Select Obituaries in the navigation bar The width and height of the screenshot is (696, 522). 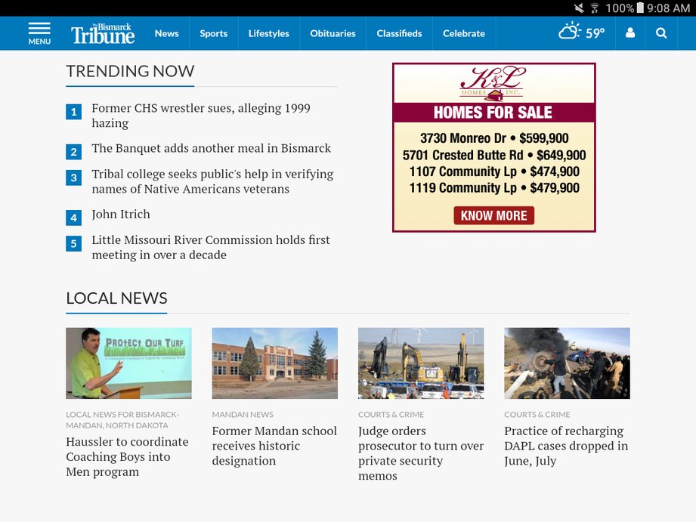333,33
